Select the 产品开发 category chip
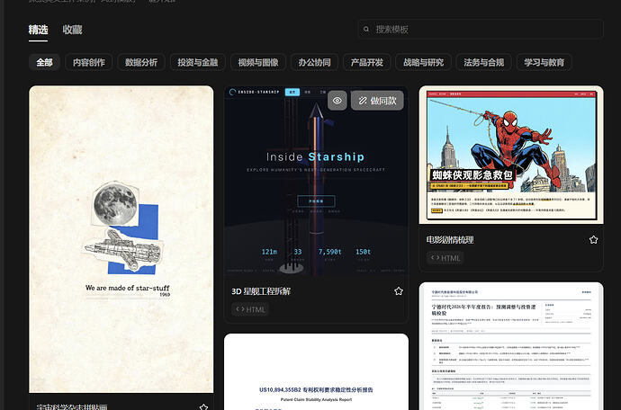Image resolution: width=621 pixels, height=410 pixels. [366, 63]
